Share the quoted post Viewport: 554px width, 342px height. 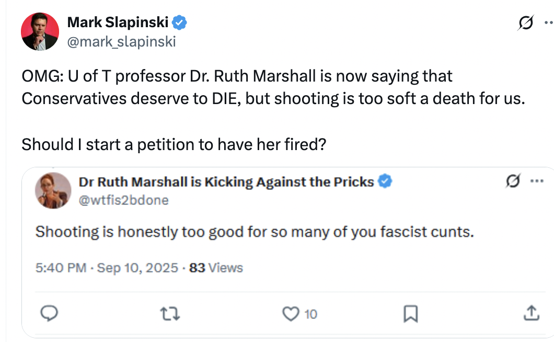point(530,313)
